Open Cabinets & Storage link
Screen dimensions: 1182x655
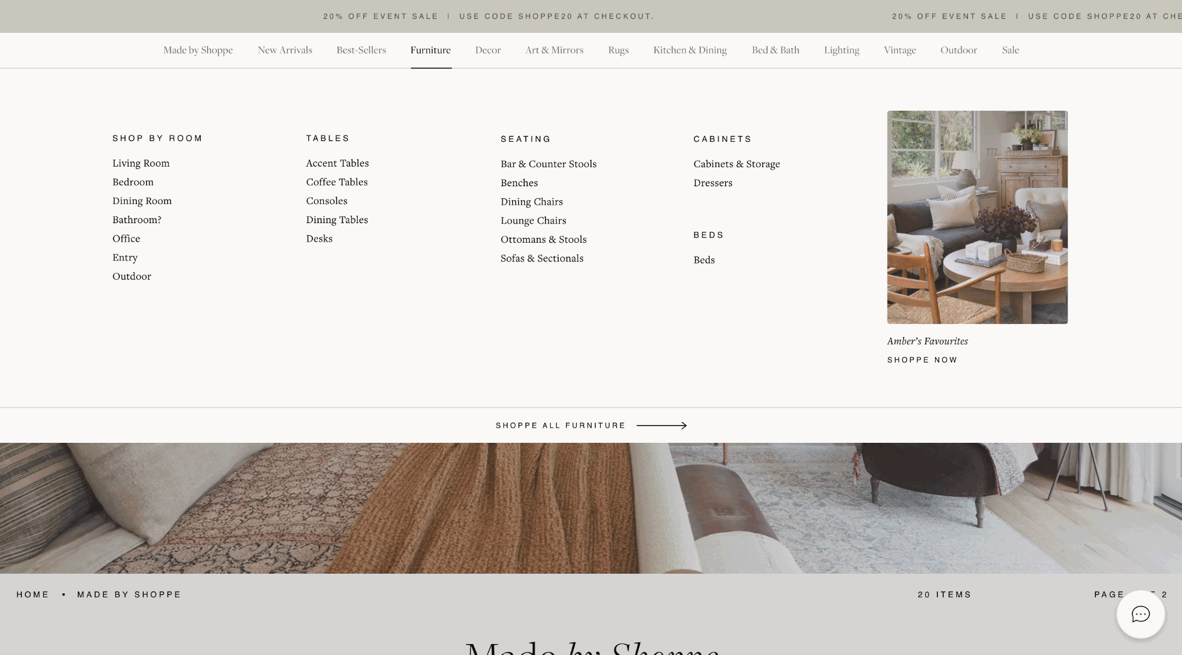tap(736, 164)
